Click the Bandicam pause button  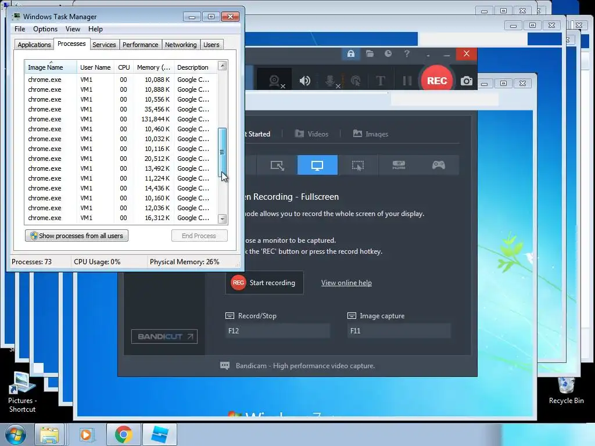pos(407,81)
